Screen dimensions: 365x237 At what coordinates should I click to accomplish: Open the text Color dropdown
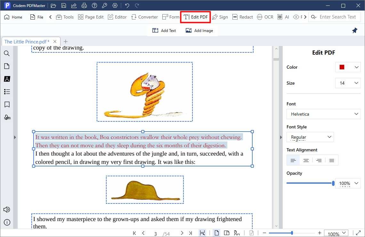click(348, 67)
